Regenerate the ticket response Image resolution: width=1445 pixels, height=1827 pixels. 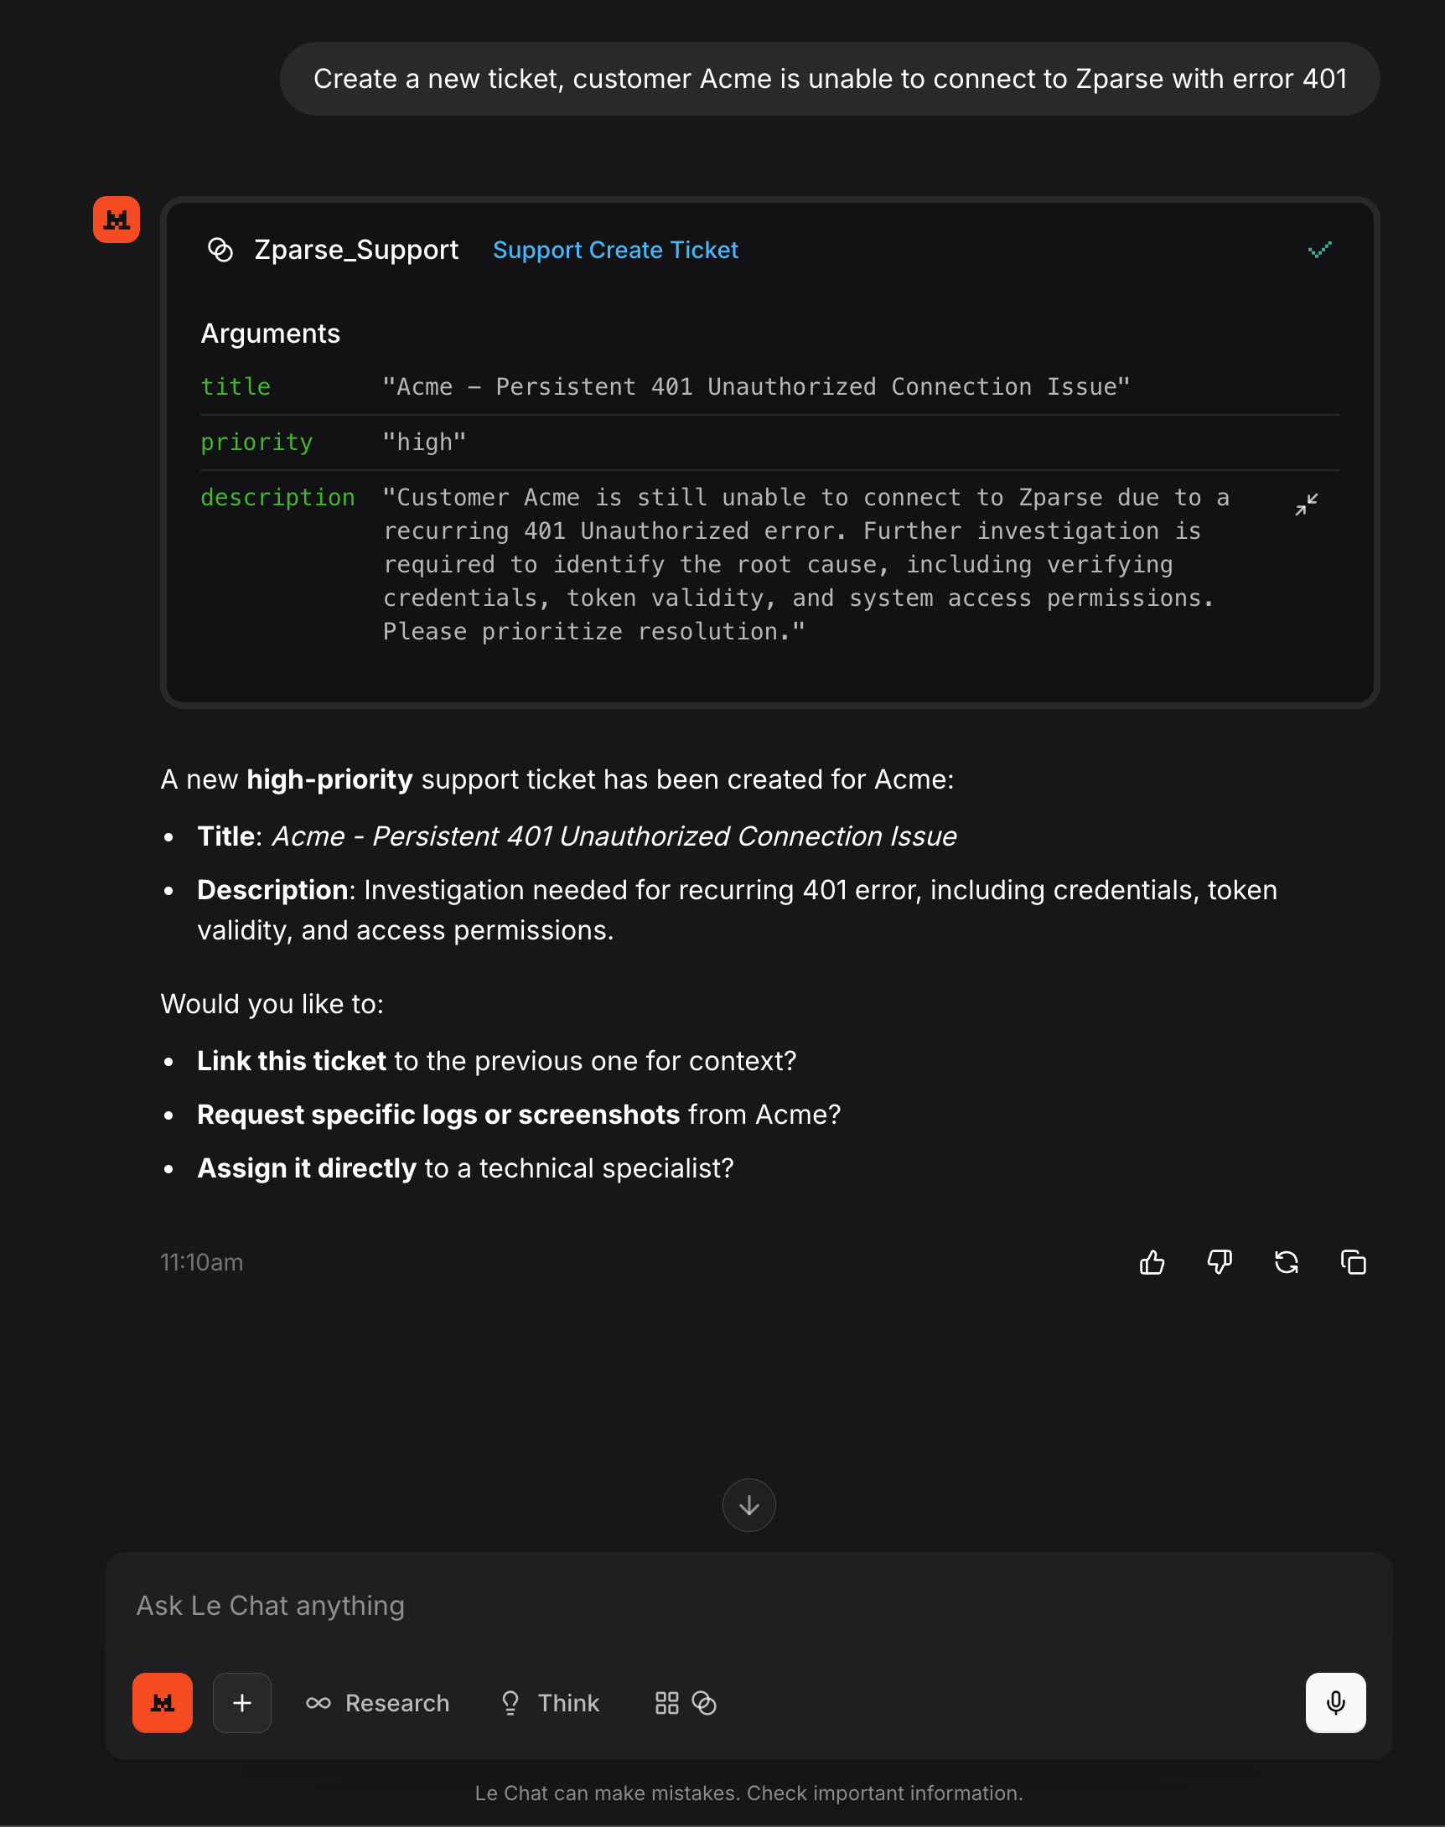[1286, 1263]
